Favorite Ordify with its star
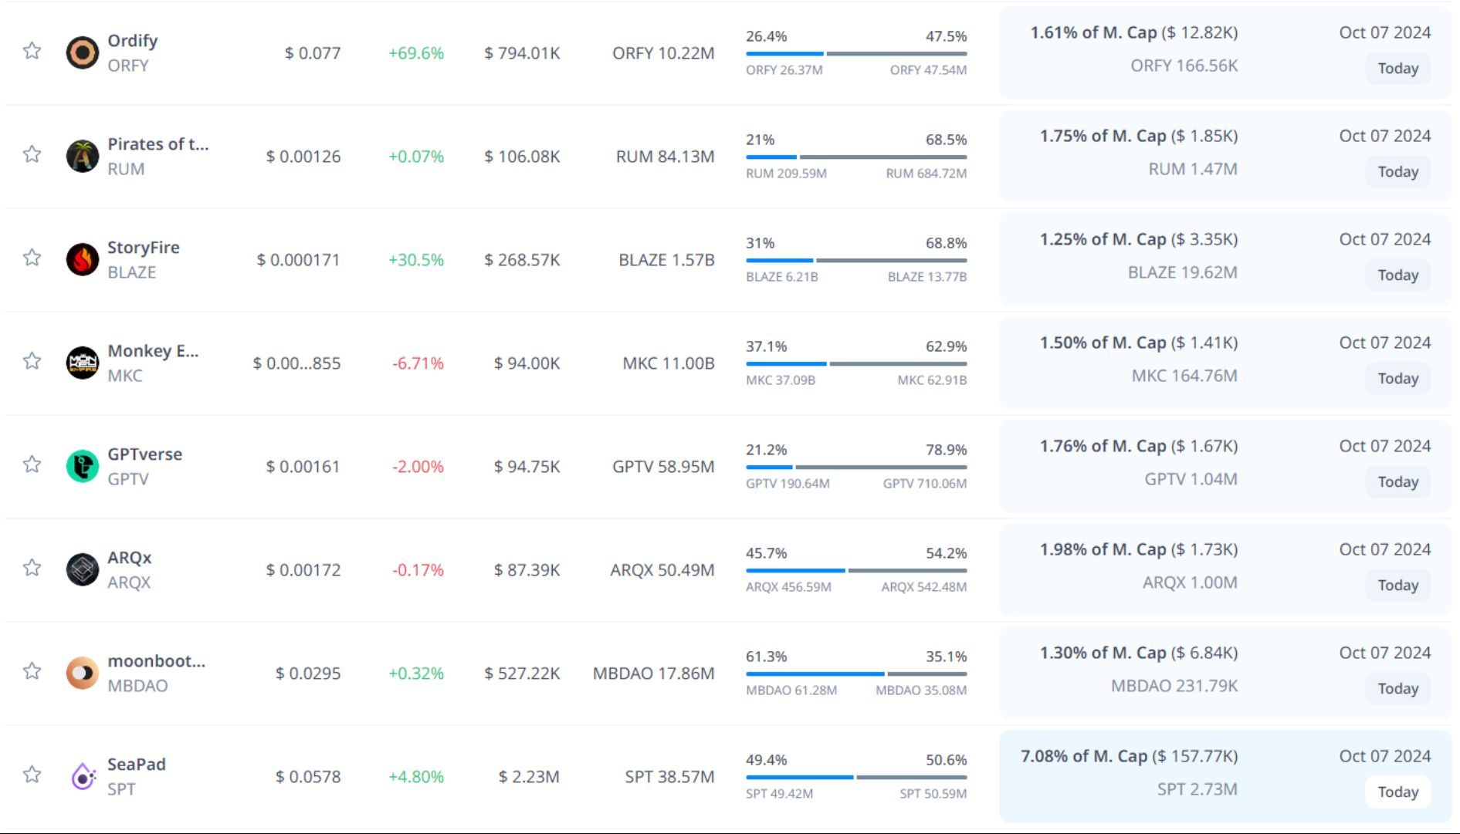 coord(32,51)
